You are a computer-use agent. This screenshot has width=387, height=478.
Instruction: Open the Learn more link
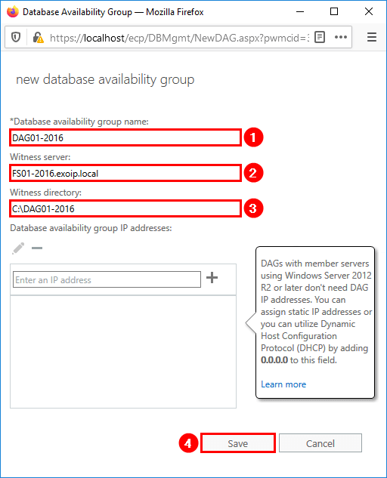tap(283, 384)
